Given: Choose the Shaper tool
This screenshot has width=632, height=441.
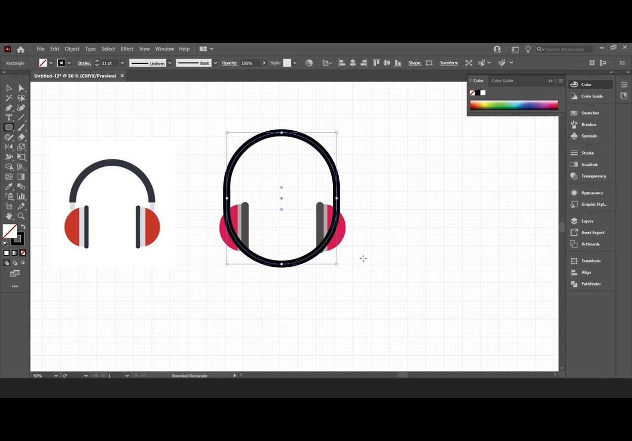Looking at the screenshot, I should pos(9,137).
